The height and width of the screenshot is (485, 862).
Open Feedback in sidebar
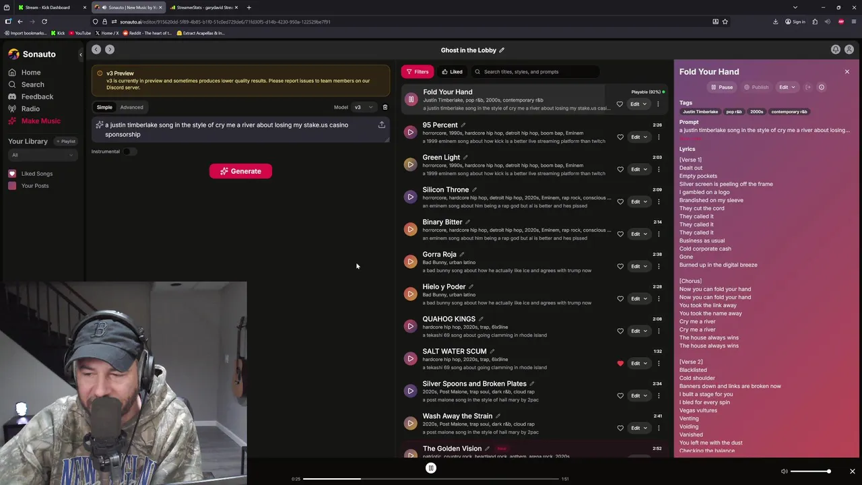tap(31, 96)
